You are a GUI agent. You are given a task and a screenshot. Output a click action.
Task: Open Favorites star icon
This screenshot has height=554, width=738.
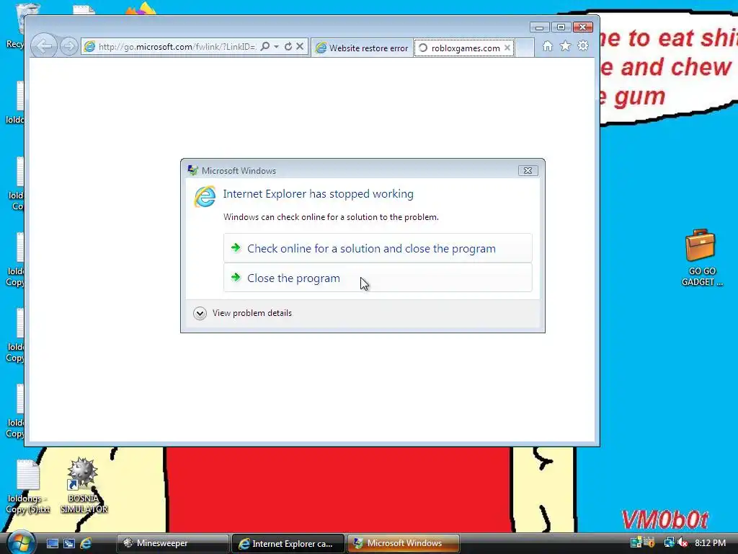point(565,45)
